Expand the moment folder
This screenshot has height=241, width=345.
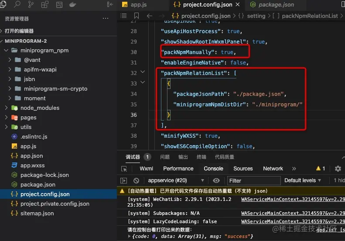point(10,98)
